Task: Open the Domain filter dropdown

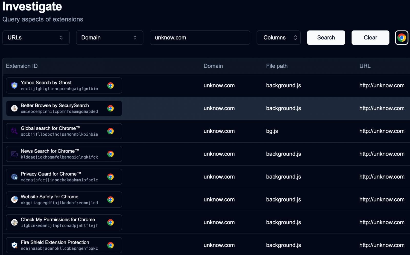Action: [x=109, y=37]
